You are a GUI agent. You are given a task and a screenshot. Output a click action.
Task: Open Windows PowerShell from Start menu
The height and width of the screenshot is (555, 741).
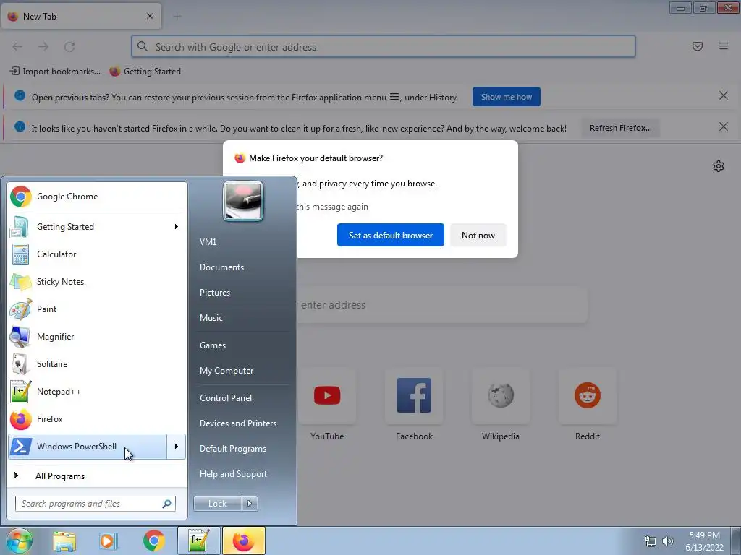[88, 447]
